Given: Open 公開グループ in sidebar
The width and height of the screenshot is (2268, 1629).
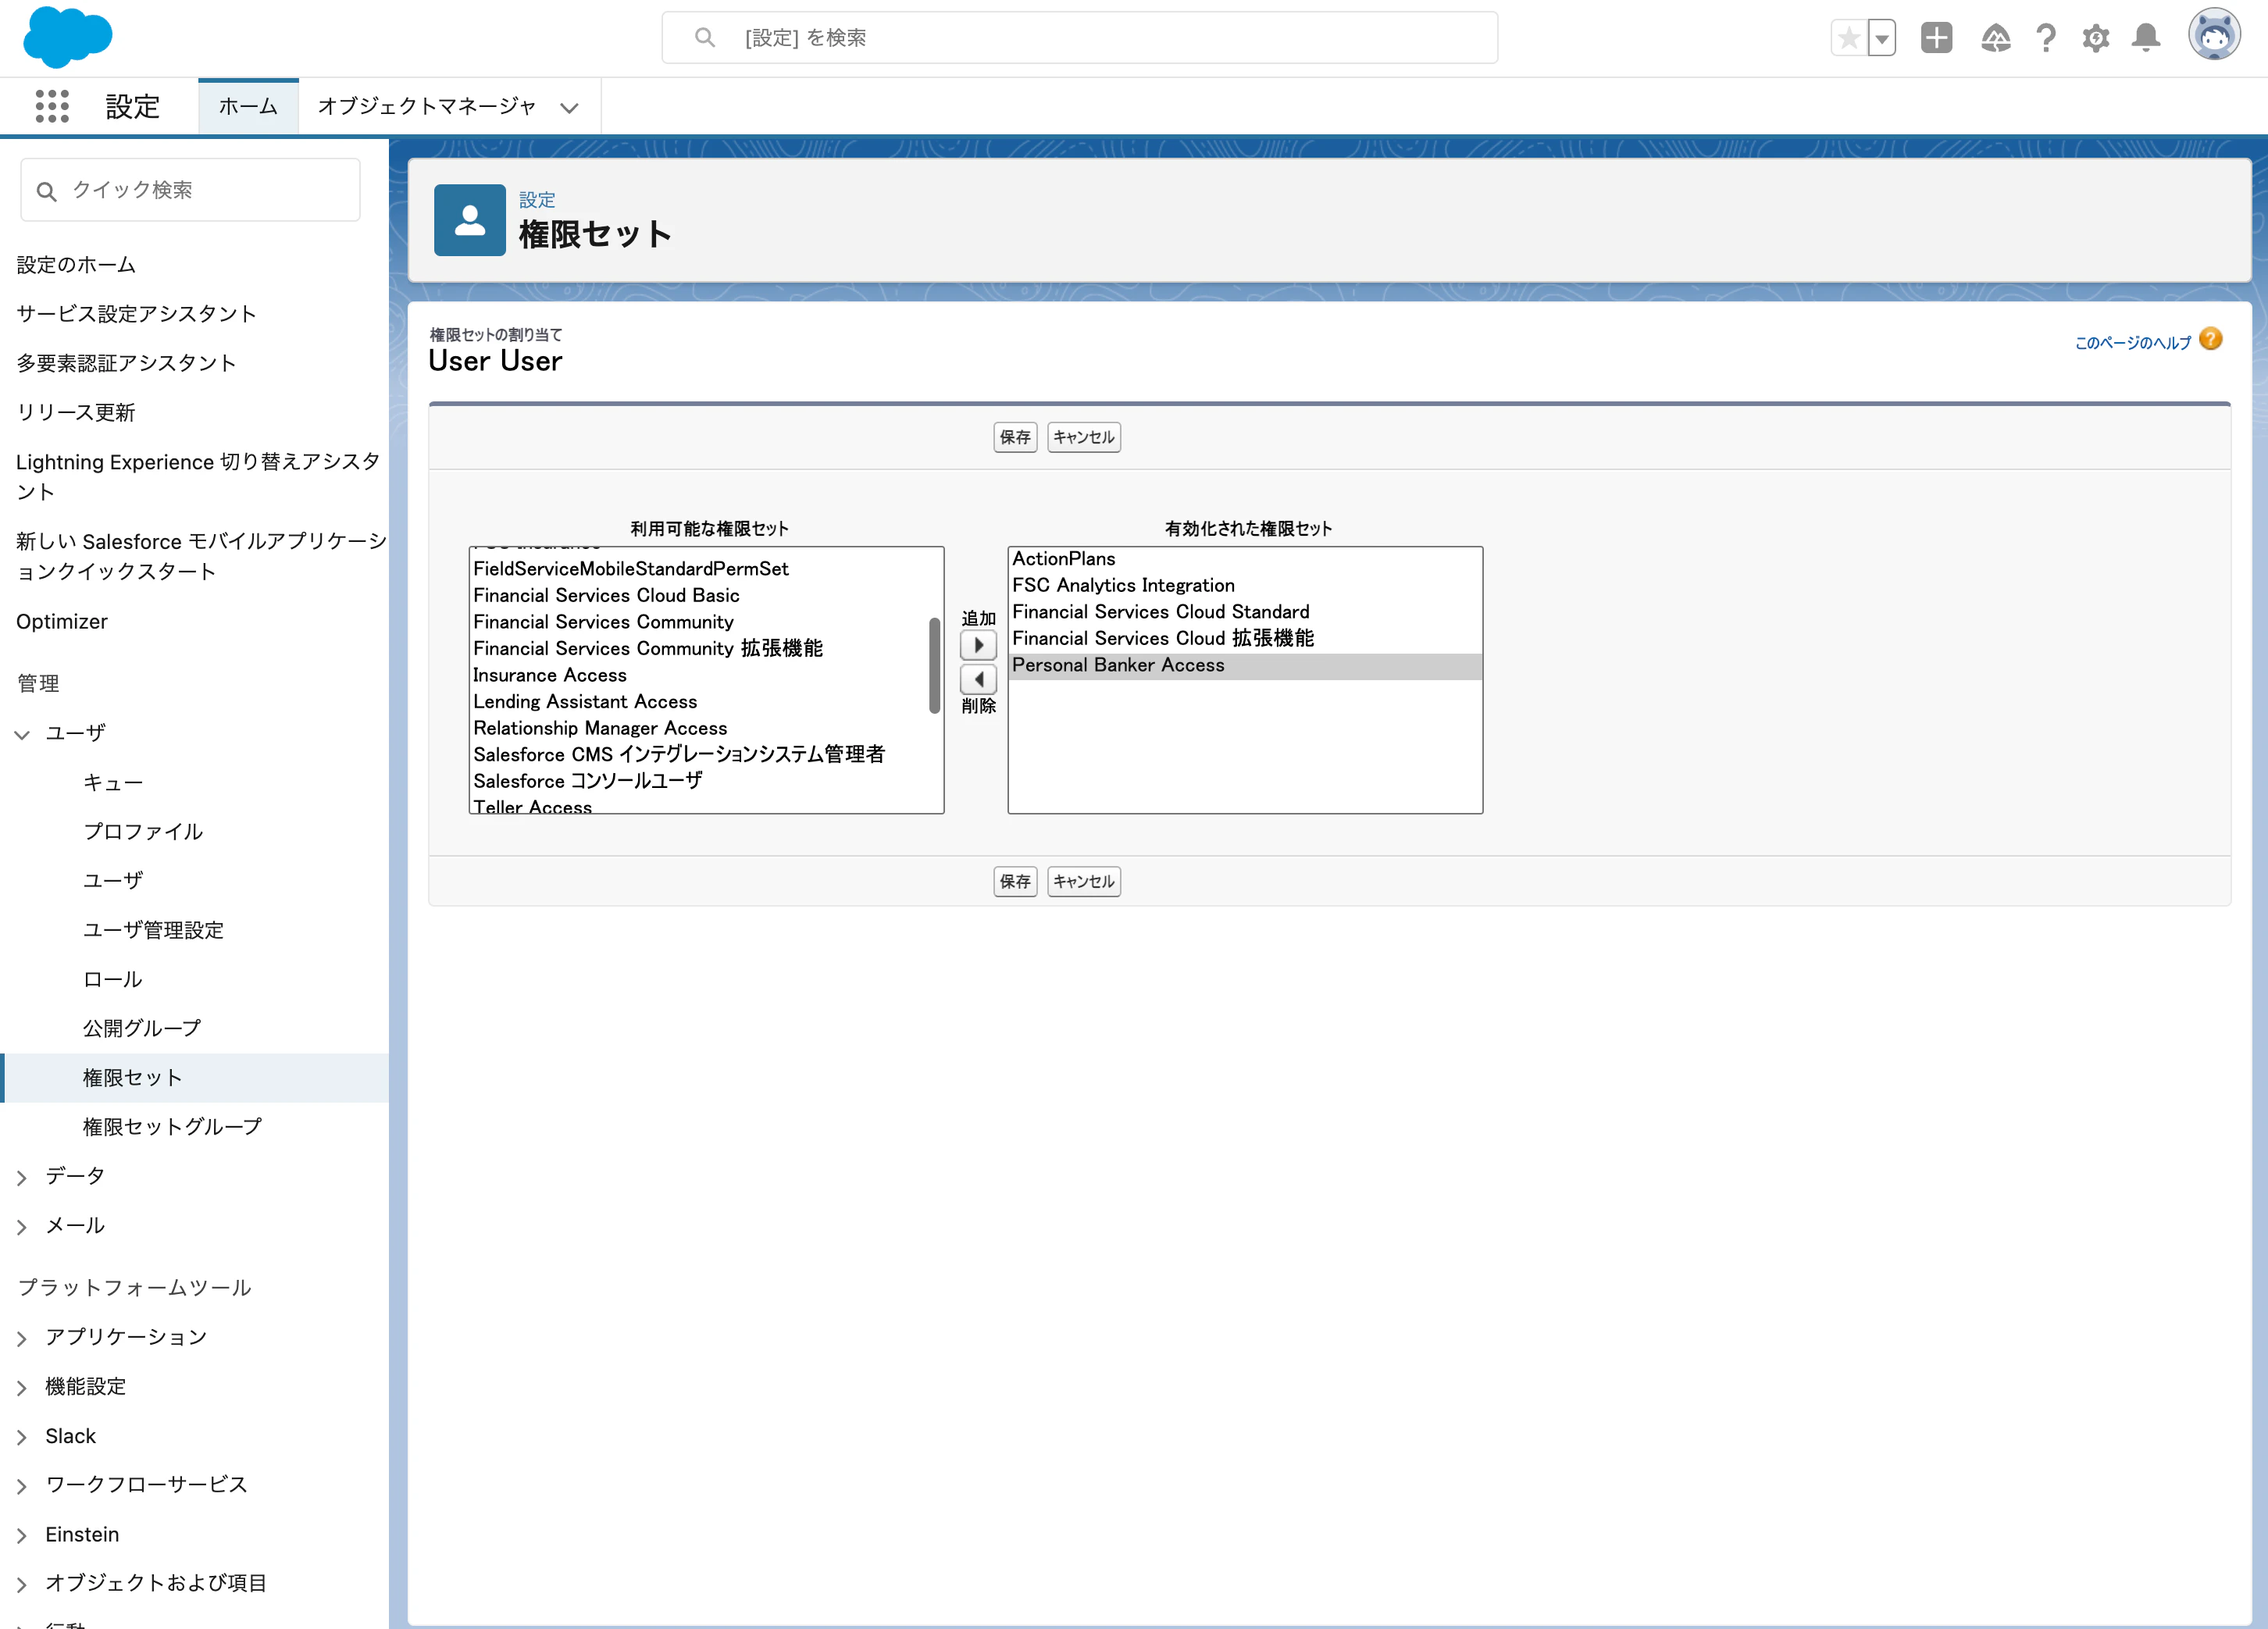Looking at the screenshot, I should click(142, 1029).
